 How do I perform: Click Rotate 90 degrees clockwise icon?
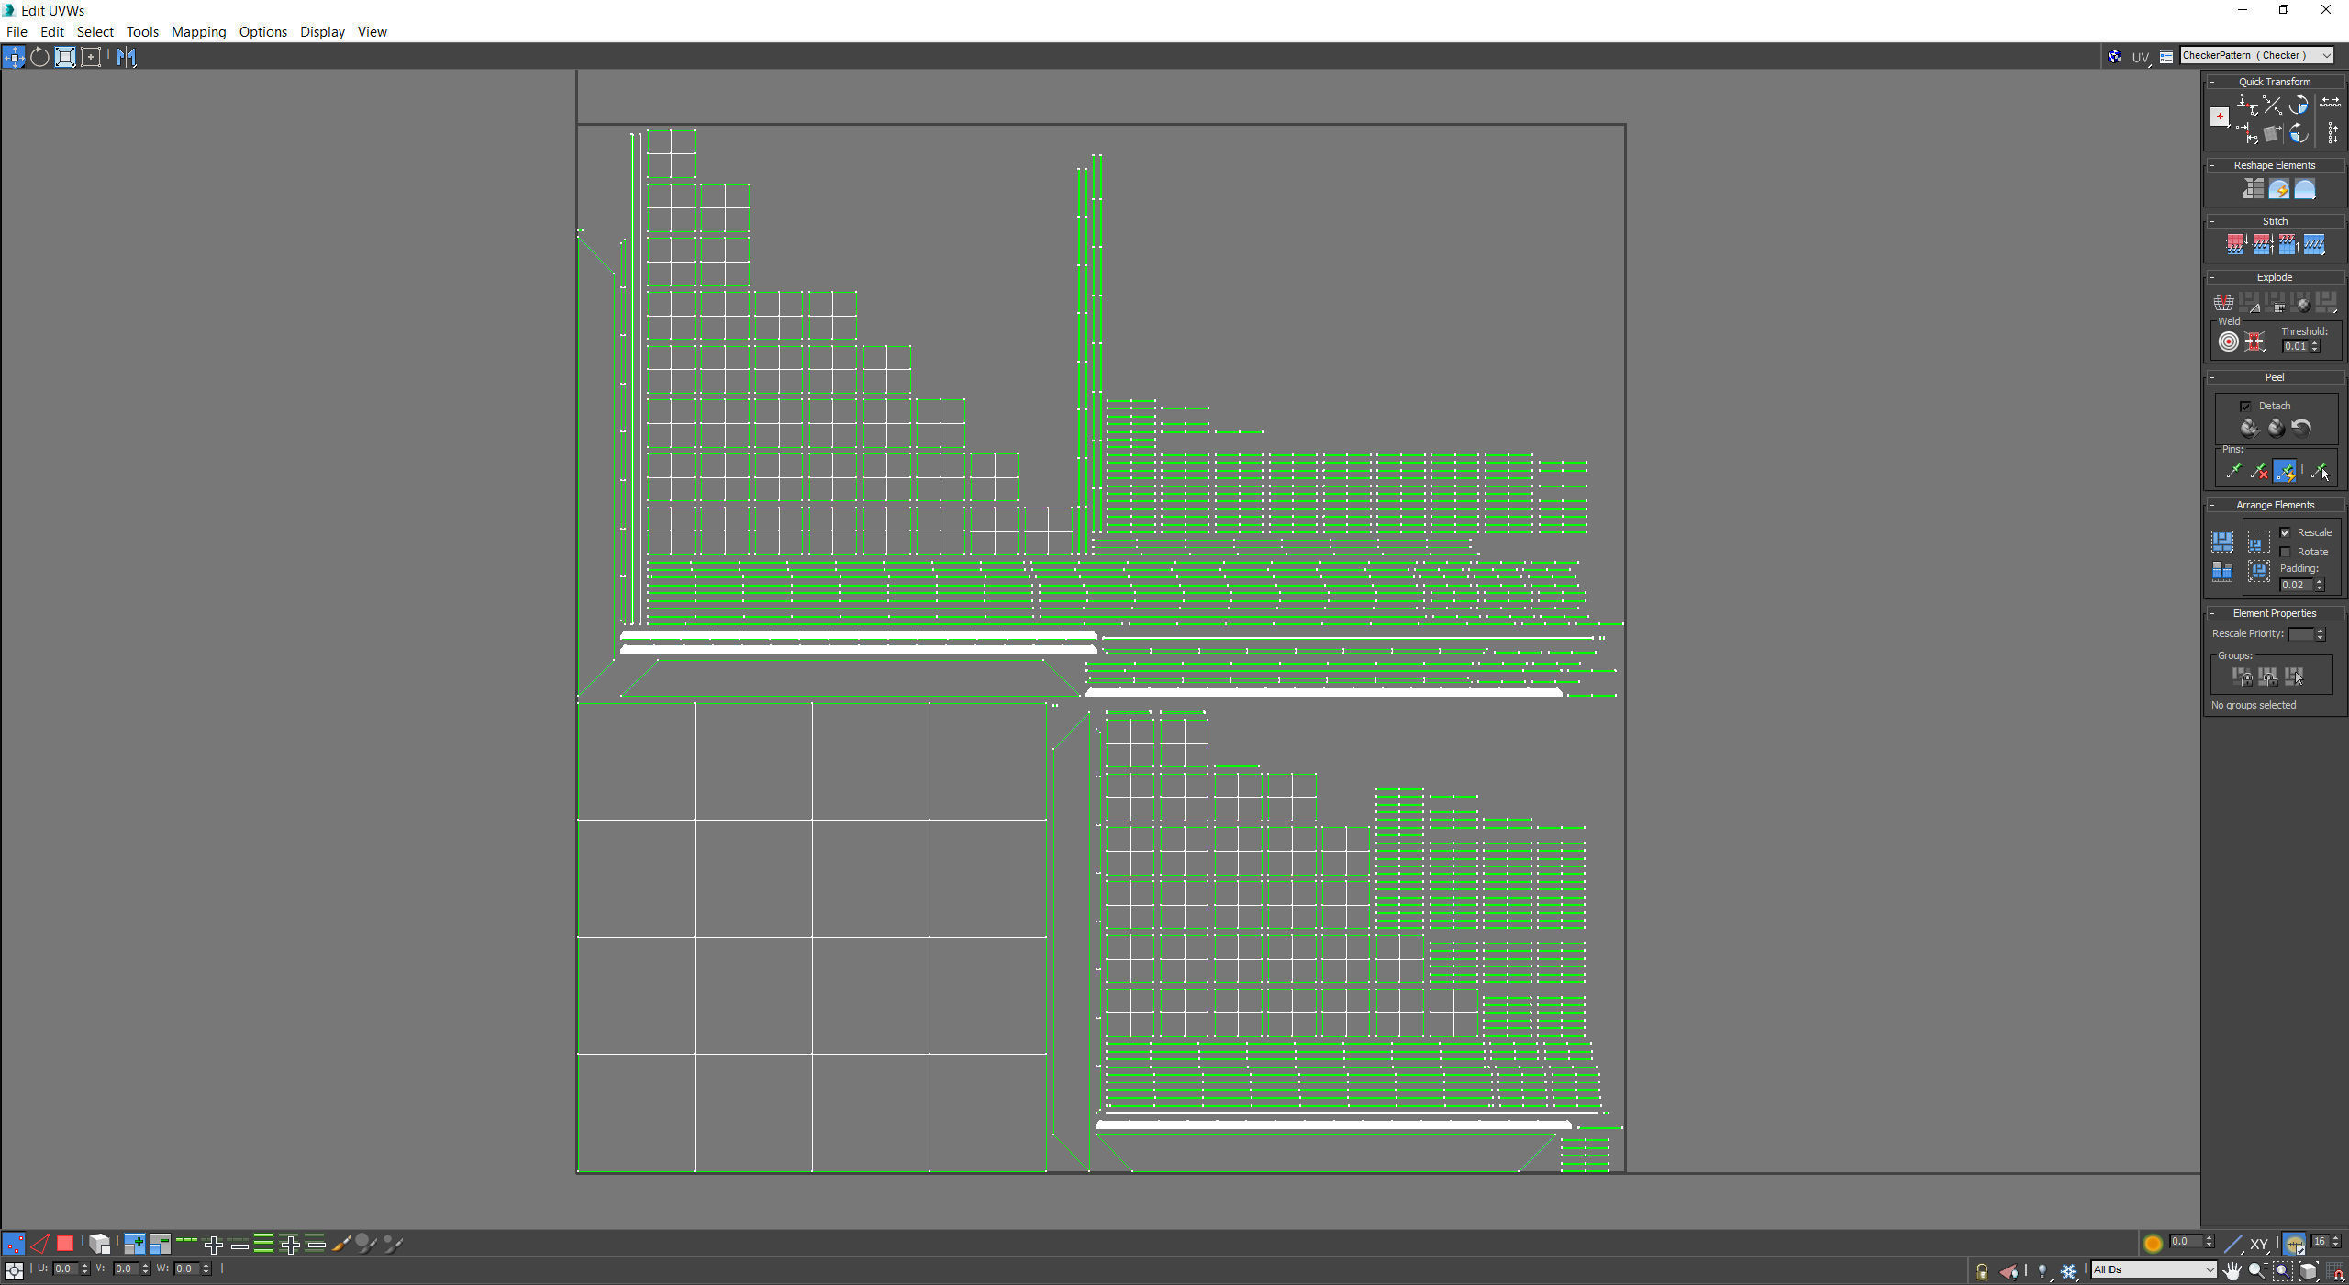click(x=2299, y=135)
